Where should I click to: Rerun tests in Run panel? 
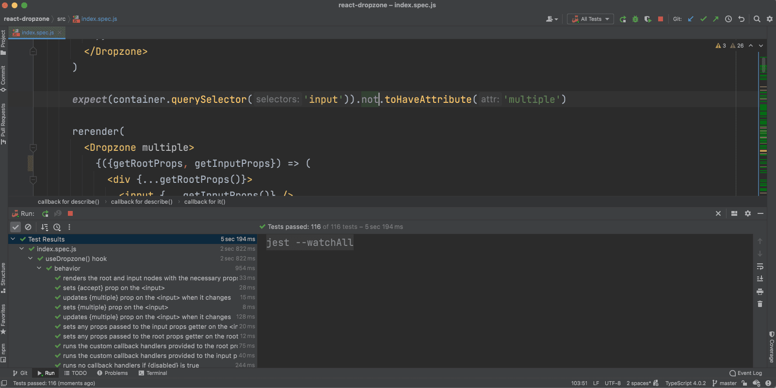pos(45,213)
